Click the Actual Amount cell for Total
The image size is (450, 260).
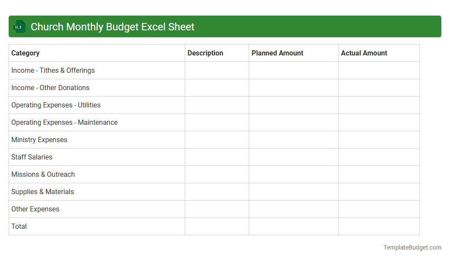[x=379, y=226]
